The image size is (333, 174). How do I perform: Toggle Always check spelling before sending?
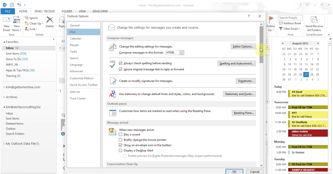coord(120,63)
